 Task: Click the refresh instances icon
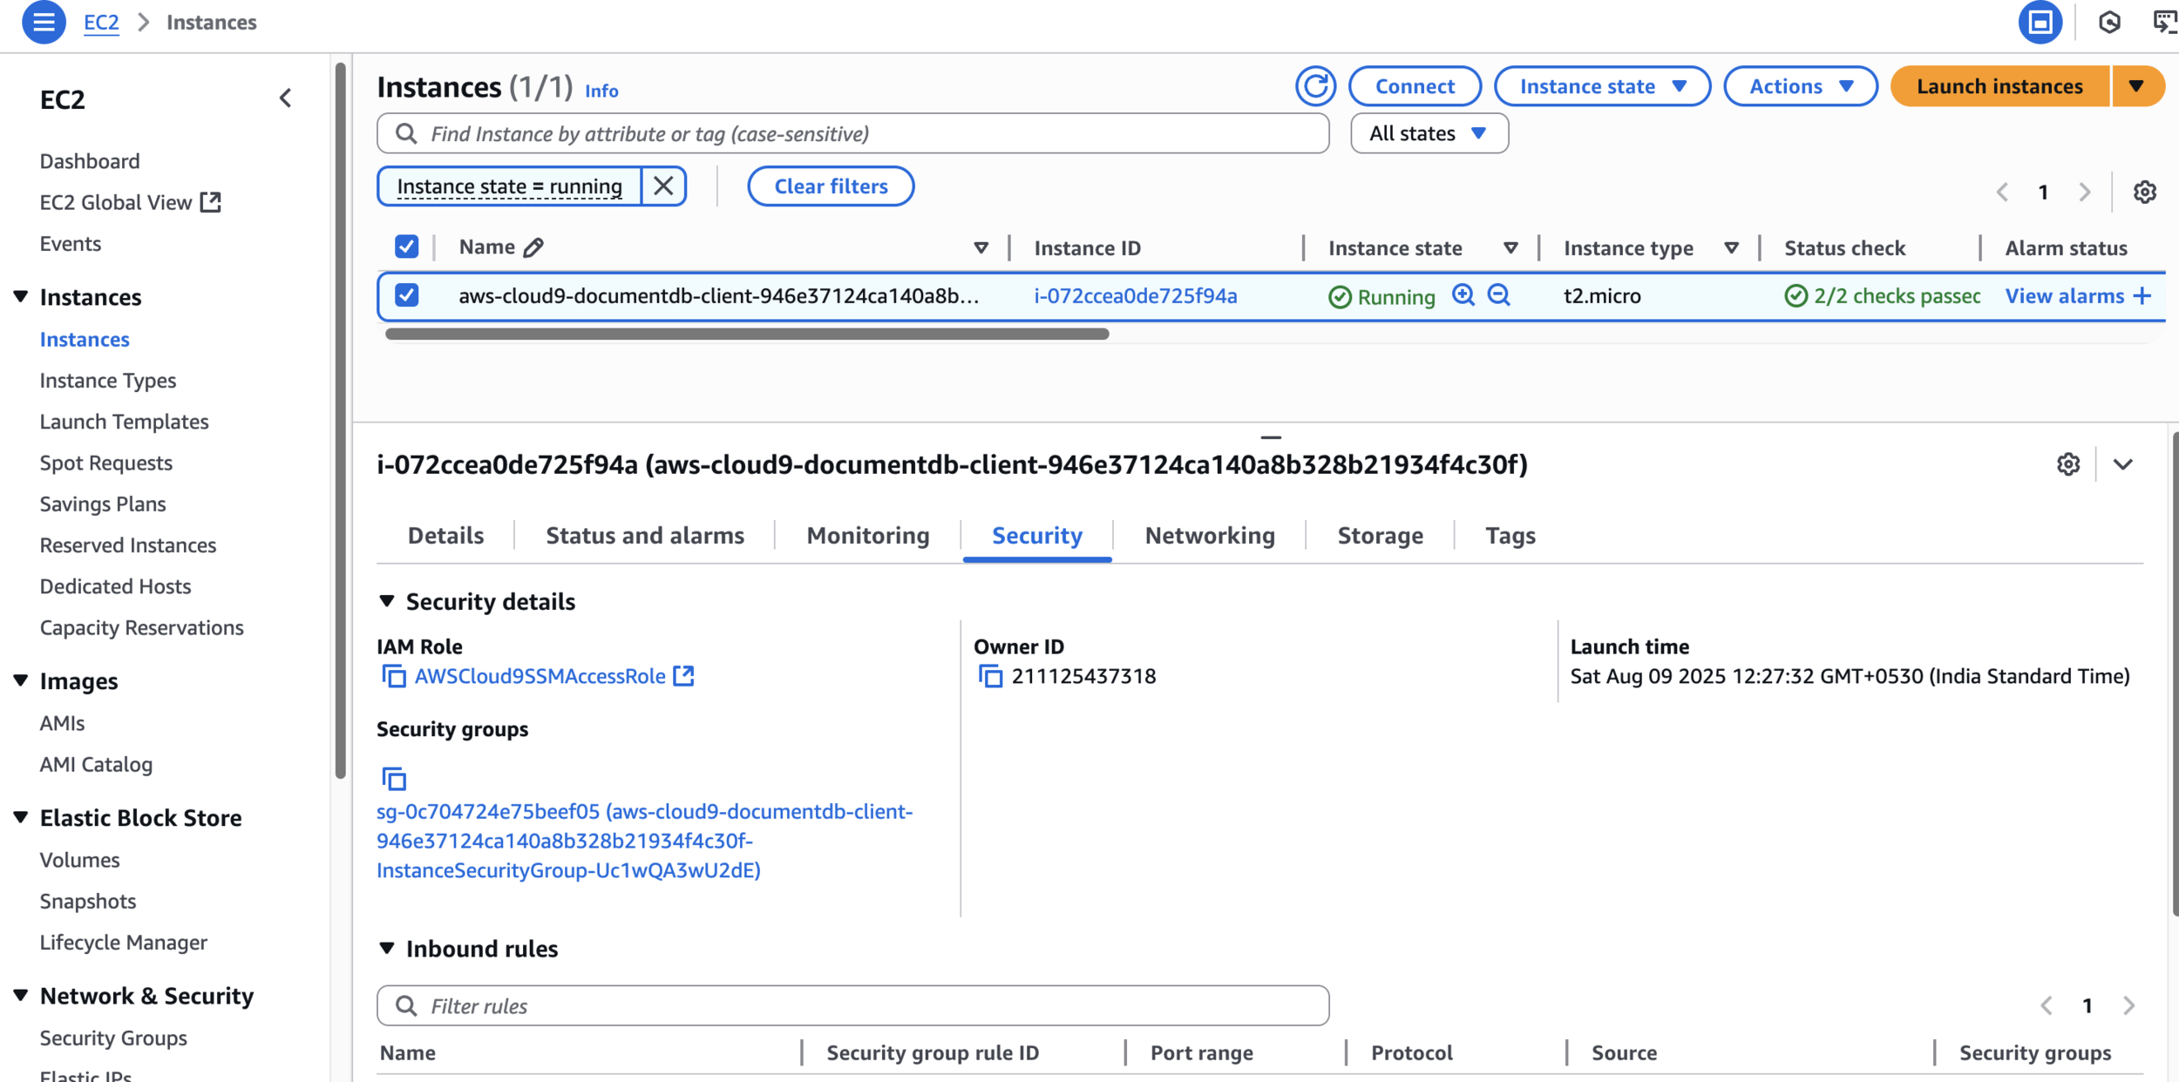(1315, 86)
